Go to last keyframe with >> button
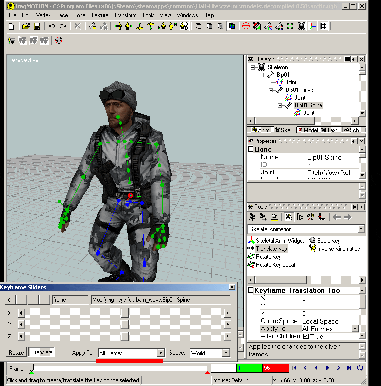Image resolution: width=381 pixels, height=386 pixels. [x=44, y=300]
